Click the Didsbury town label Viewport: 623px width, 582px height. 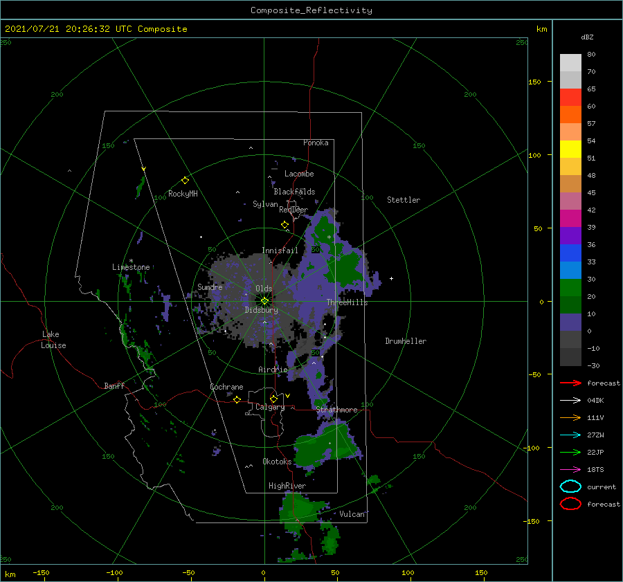click(x=261, y=310)
